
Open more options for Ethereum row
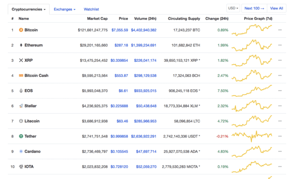pyautogui.click(x=280, y=45)
